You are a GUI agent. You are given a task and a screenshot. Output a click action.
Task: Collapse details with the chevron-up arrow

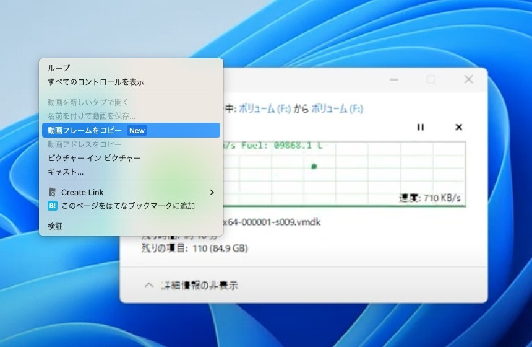(x=148, y=285)
